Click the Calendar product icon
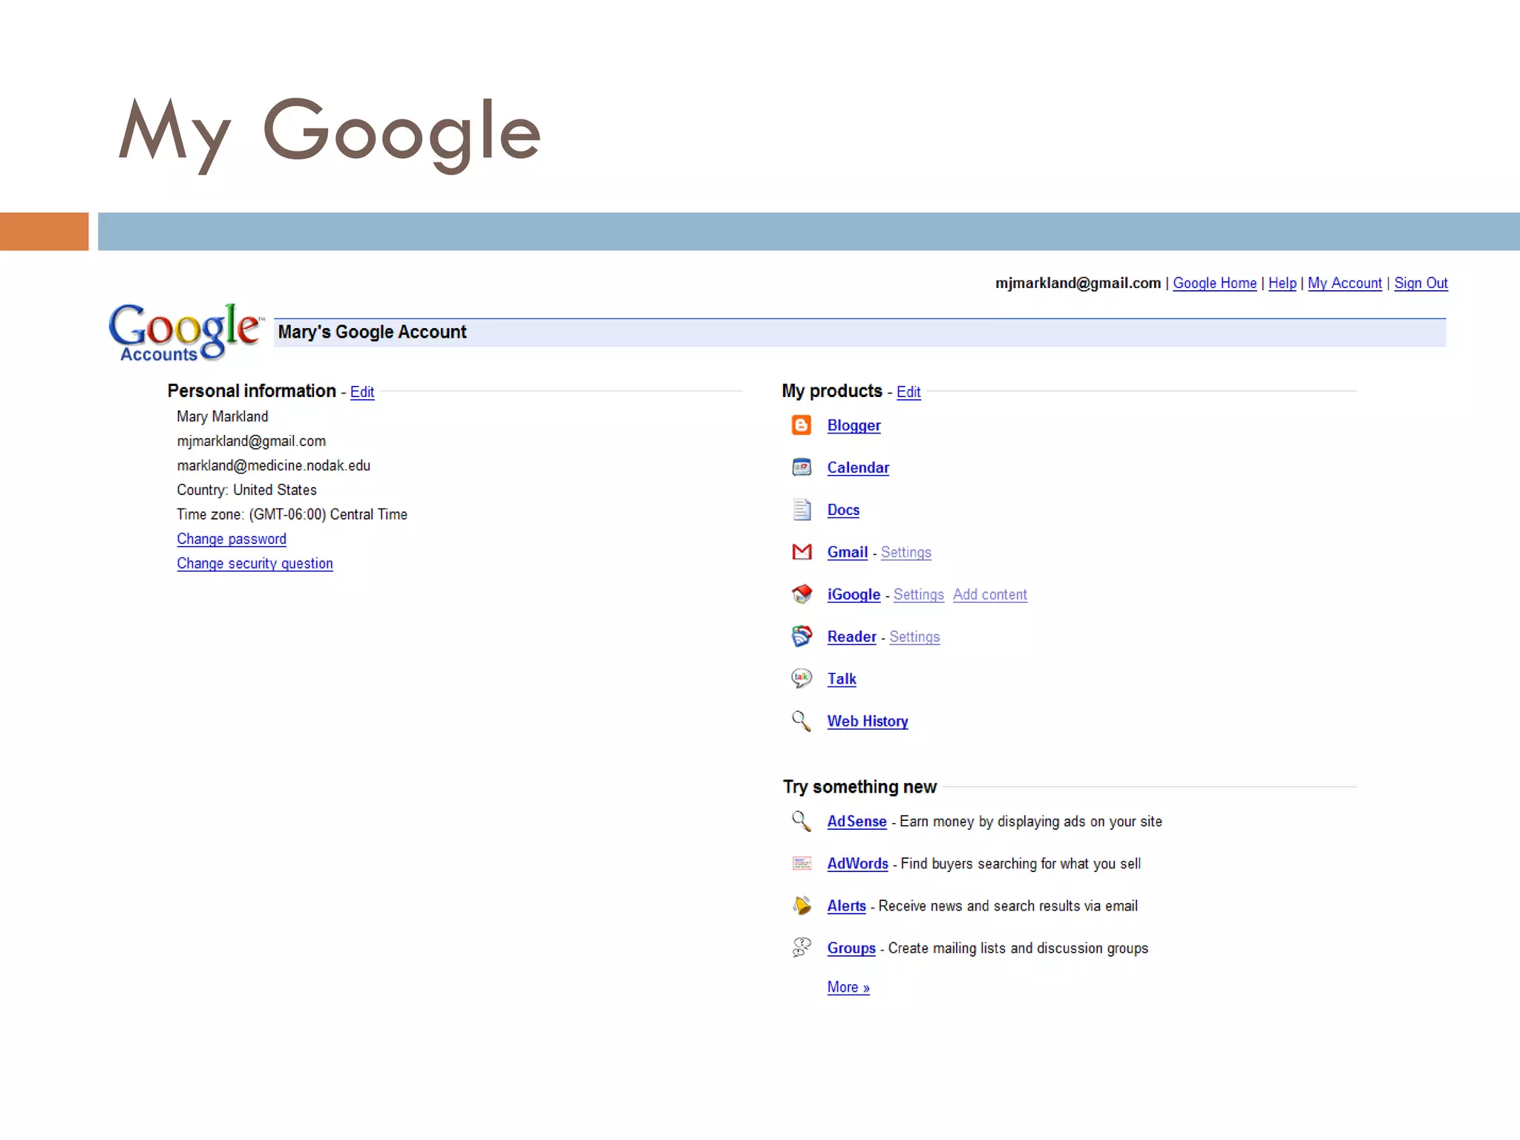 click(802, 468)
